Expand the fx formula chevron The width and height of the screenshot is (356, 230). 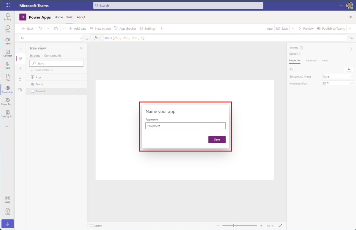point(100,38)
